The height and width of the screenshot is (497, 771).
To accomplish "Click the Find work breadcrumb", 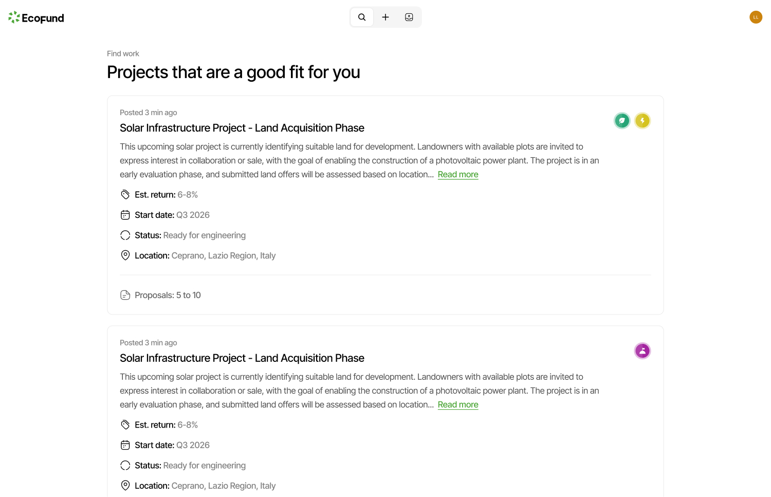I will coord(123,53).
